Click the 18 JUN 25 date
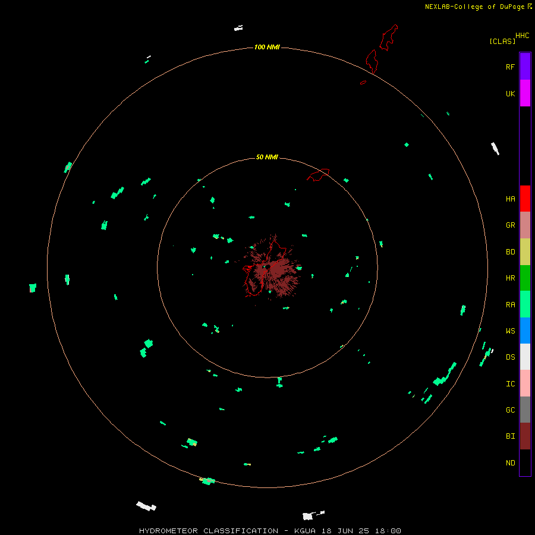Viewport: 535px width, 535px height. tap(345, 531)
